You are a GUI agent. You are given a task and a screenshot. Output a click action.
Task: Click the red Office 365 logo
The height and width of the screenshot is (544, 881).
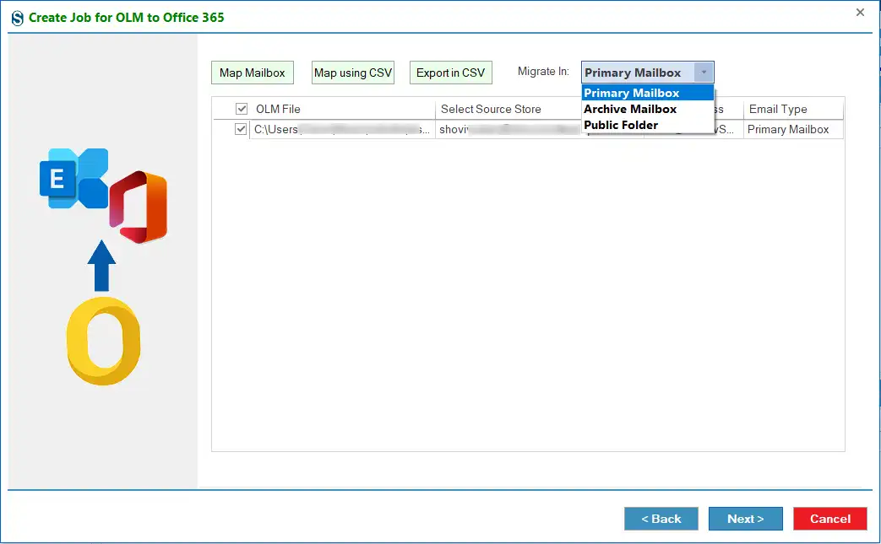pos(139,207)
